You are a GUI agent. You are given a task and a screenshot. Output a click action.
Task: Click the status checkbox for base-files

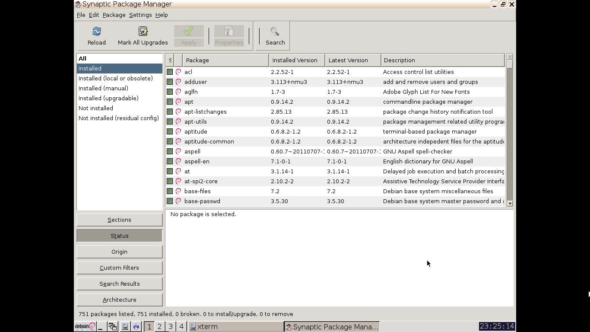pyautogui.click(x=170, y=192)
